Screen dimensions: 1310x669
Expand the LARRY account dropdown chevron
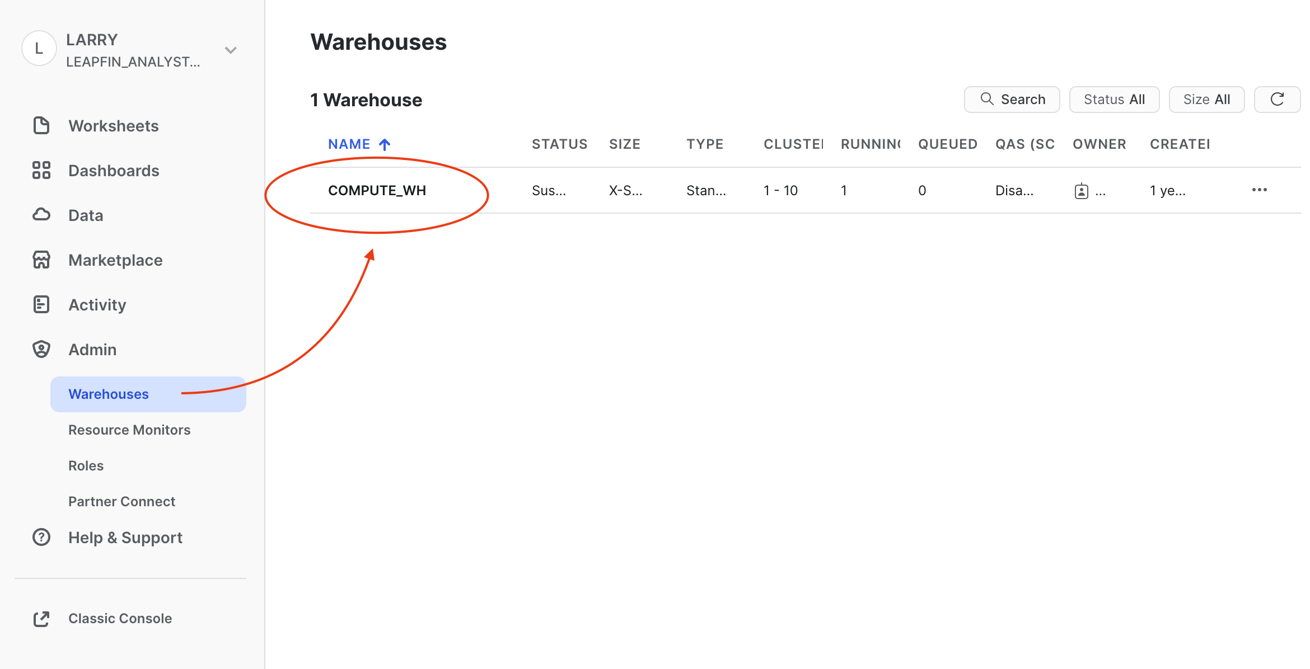point(231,50)
